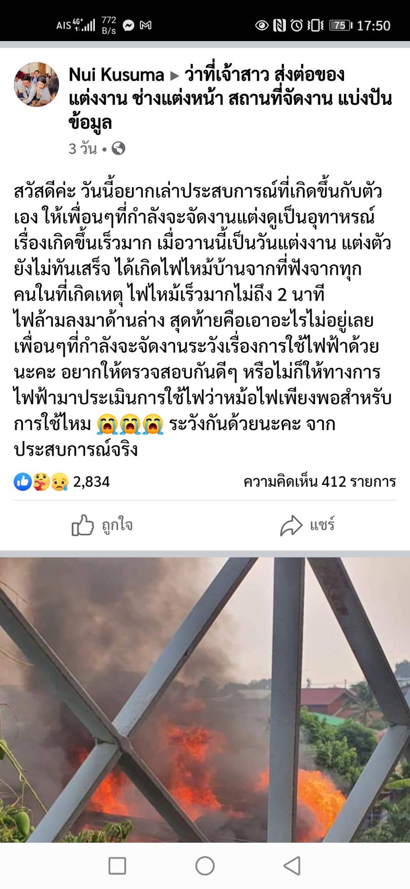The width and height of the screenshot is (410, 889).
Task: Open ความคิดเห็น 412 รายการ comments
Action: point(319,482)
